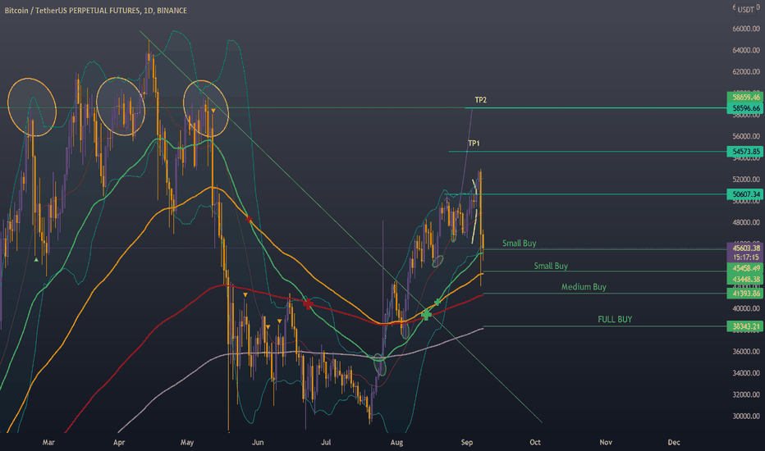Click the 41393.86 price tag
The width and height of the screenshot is (765, 451).
point(745,294)
